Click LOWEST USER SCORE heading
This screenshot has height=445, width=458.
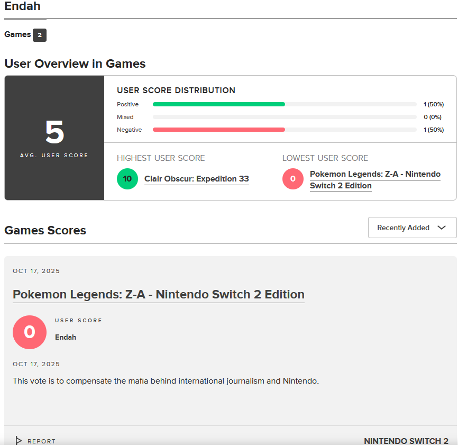pos(325,158)
